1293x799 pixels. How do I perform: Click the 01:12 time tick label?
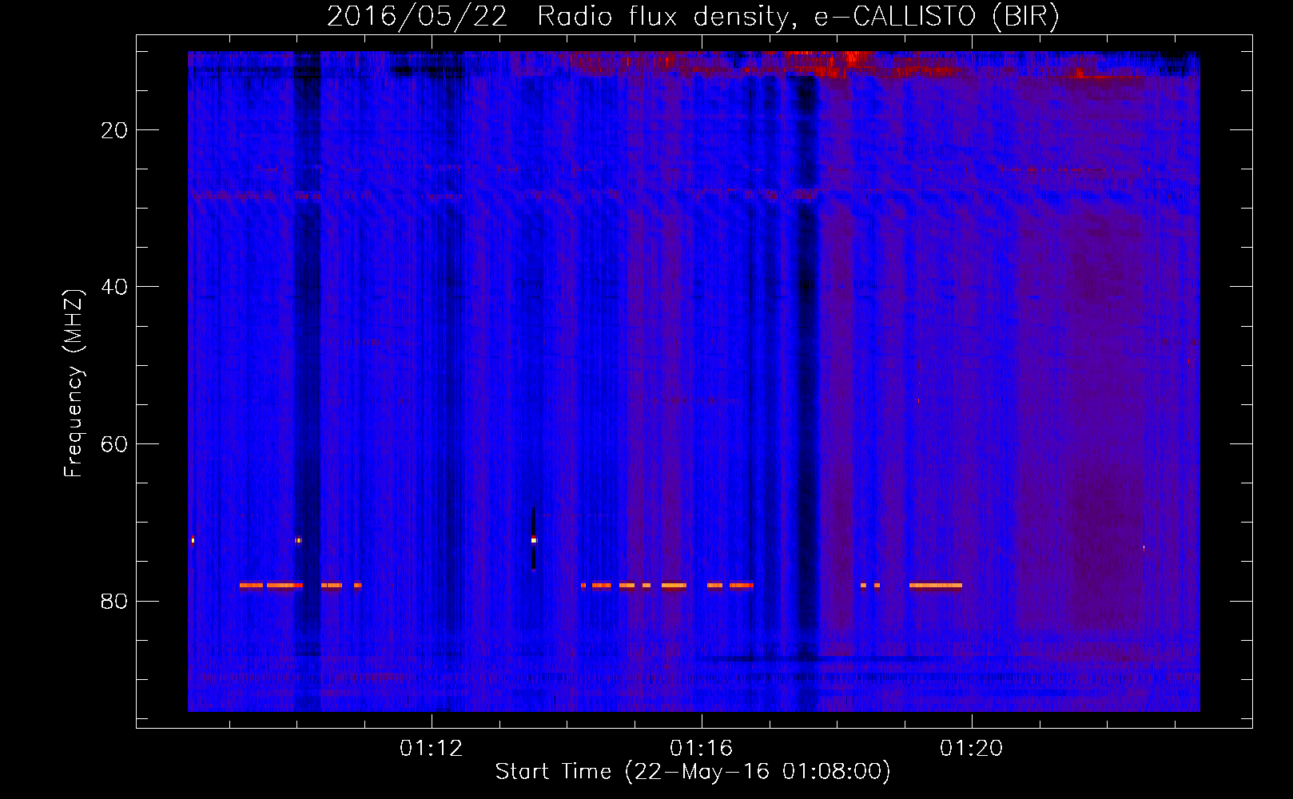[x=432, y=749]
